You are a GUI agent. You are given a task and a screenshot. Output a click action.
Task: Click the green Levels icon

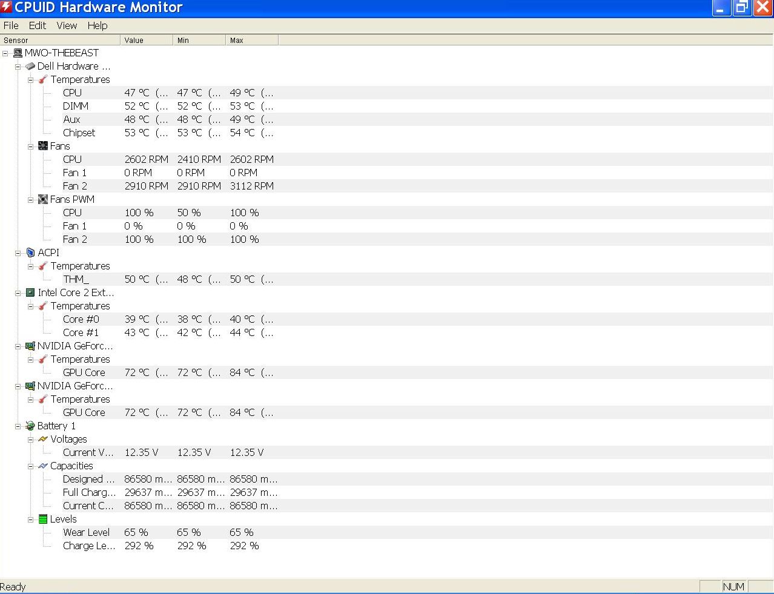(43, 519)
